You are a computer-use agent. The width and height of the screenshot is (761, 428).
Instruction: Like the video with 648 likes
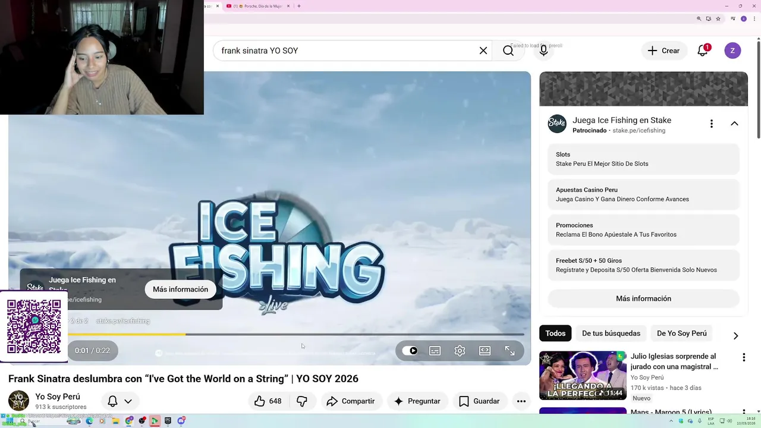pyautogui.click(x=268, y=401)
